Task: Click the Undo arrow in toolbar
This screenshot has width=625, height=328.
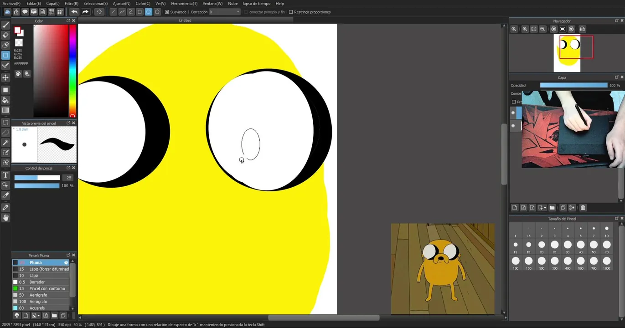Action: pos(74,12)
